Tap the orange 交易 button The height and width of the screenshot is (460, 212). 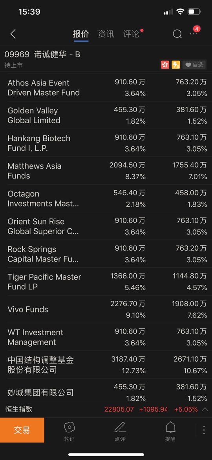click(22, 430)
